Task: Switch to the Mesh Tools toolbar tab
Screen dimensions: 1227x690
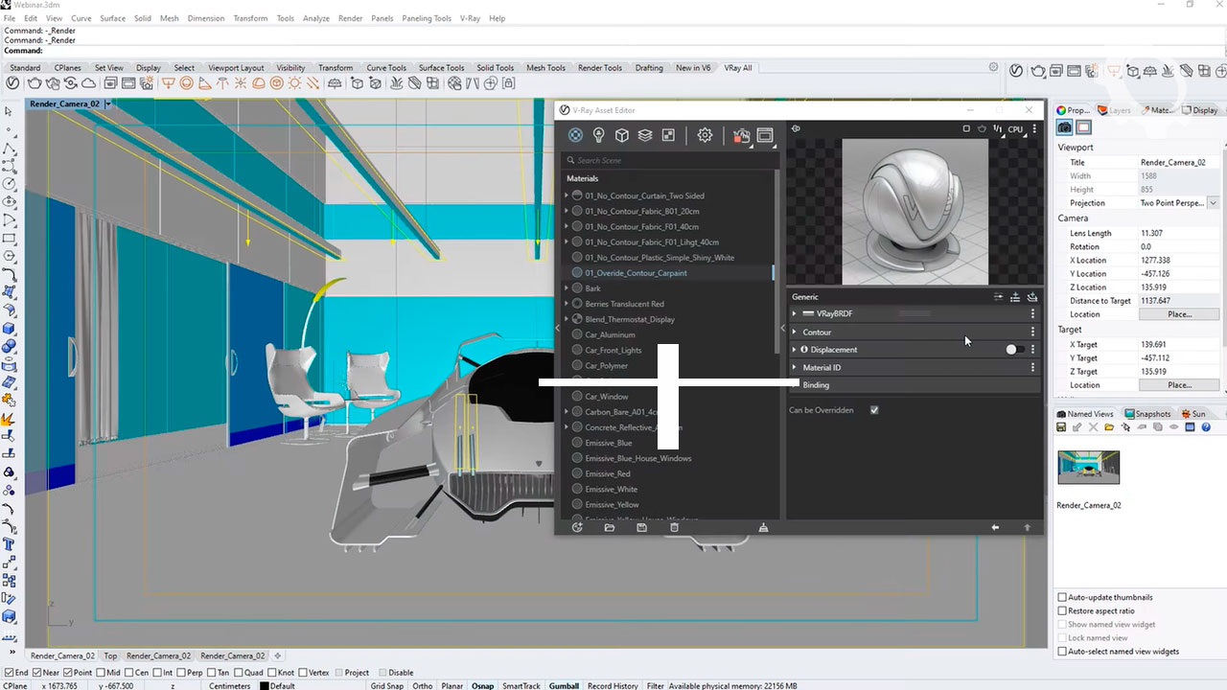Action: 545,68
